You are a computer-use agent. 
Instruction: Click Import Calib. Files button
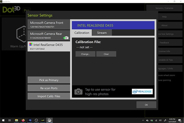pos(49,96)
